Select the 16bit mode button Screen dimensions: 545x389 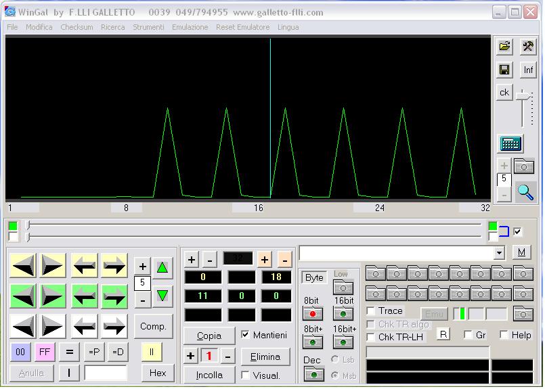point(343,313)
